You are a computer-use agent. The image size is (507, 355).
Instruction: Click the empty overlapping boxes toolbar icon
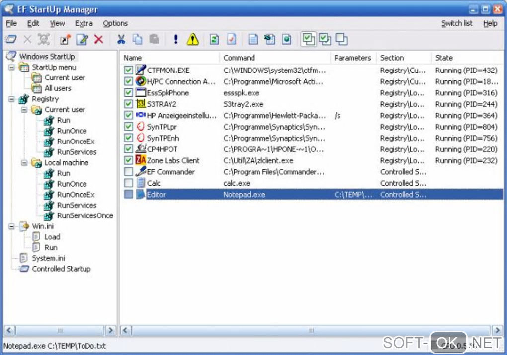click(x=341, y=39)
